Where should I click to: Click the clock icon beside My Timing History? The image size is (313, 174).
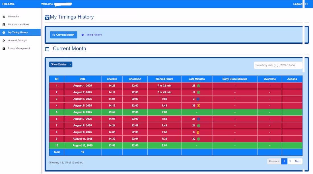[4, 32]
